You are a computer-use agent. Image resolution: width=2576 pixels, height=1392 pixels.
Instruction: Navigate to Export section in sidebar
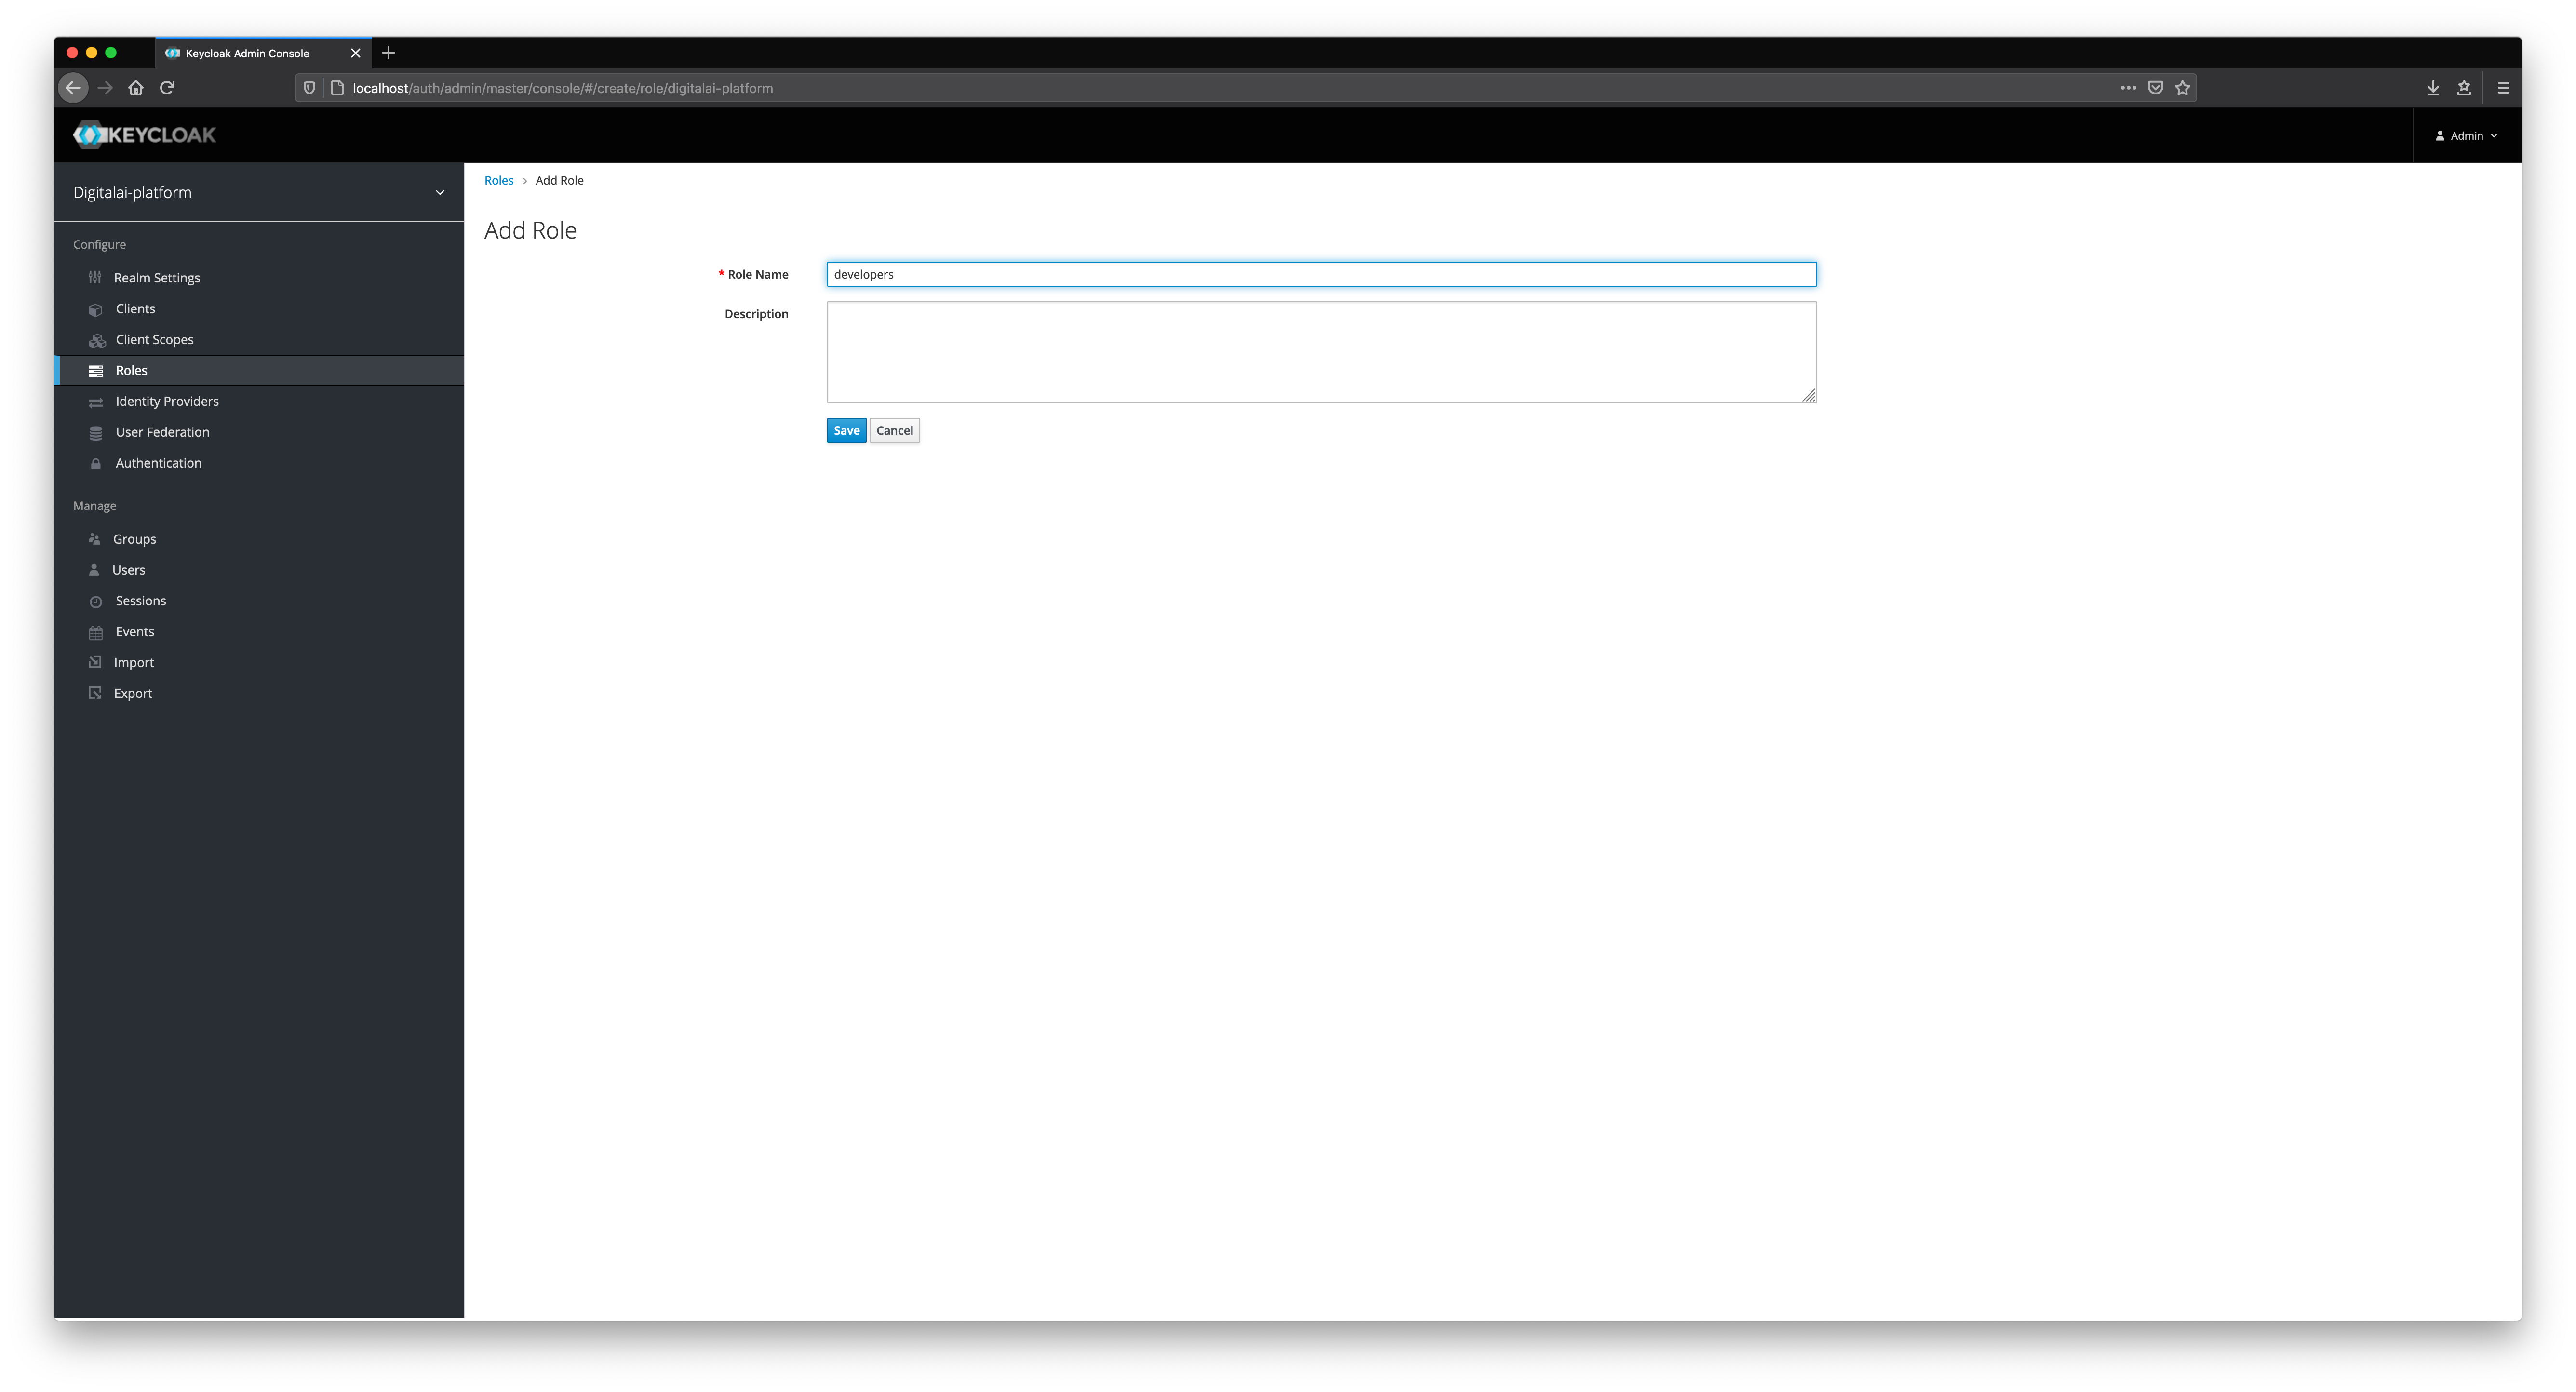tap(134, 693)
